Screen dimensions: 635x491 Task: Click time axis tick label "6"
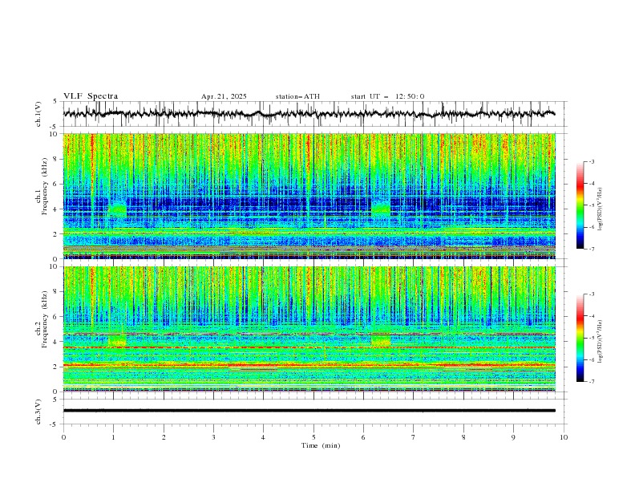363,437
